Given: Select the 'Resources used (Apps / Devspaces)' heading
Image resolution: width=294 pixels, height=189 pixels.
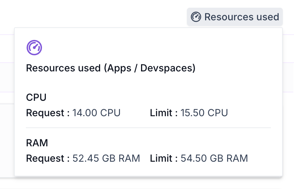Looking at the screenshot, I should point(111,68).
